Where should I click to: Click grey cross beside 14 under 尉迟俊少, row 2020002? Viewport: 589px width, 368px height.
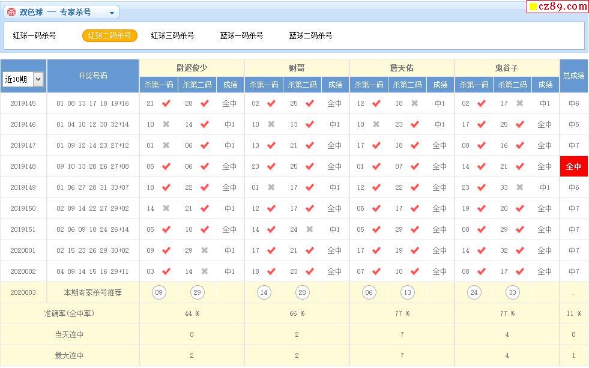pyautogui.click(x=204, y=271)
